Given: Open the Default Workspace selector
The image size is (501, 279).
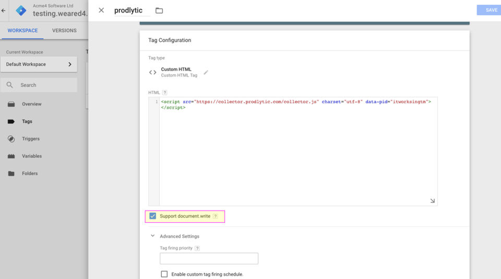Looking at the screenshot, I should point(39,64).
